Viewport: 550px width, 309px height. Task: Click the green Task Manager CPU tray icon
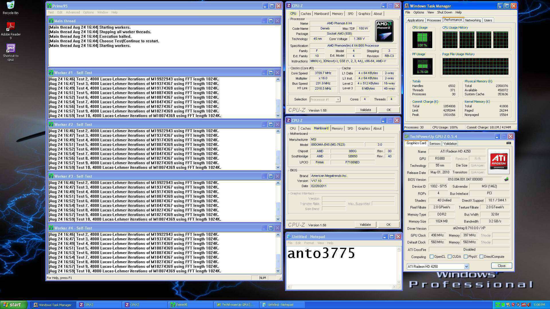pos(503,305)
